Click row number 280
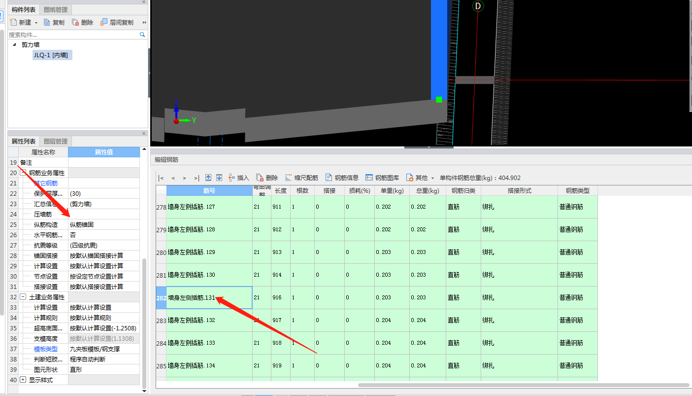692x396 pixels. point(161,252)
